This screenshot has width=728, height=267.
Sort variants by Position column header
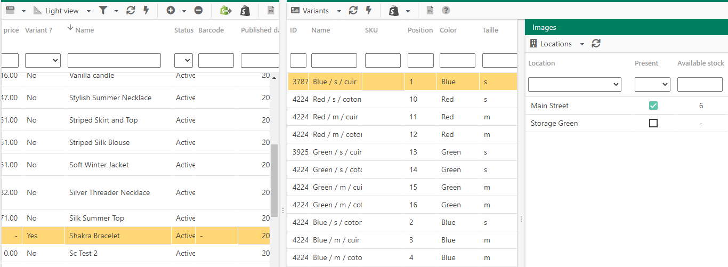tap(420, 30)
